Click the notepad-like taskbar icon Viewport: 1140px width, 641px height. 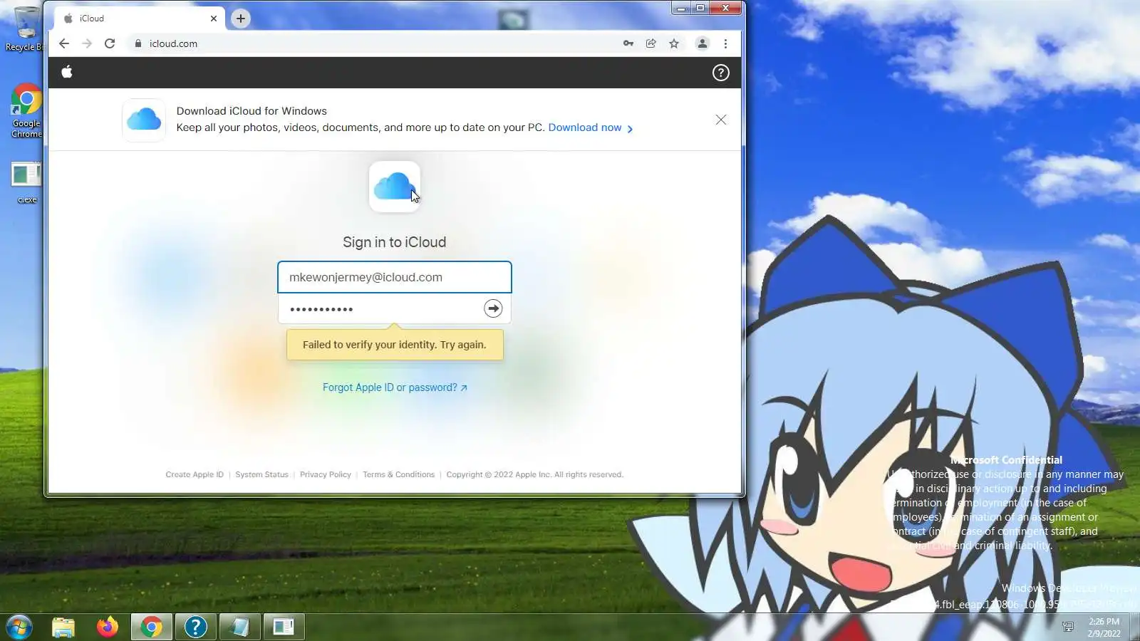(239, 627)
